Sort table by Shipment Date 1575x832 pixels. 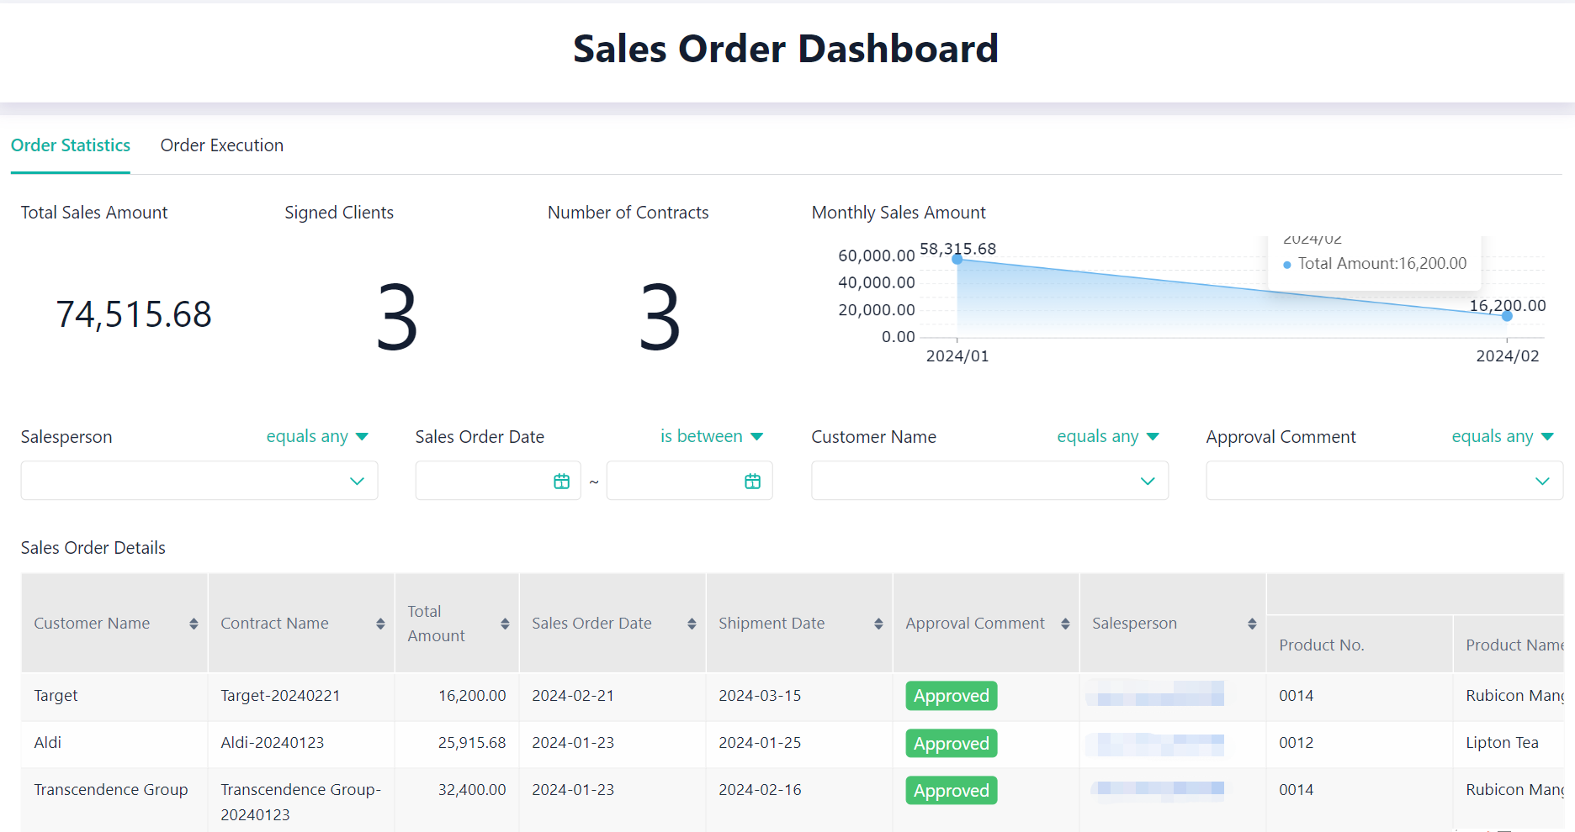tap(878, 624)
